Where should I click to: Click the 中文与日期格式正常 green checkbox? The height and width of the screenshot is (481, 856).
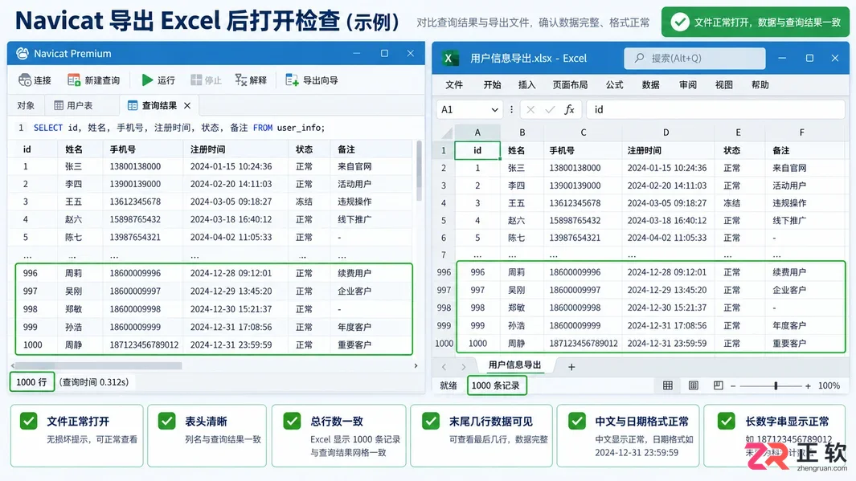coord(577,421)
